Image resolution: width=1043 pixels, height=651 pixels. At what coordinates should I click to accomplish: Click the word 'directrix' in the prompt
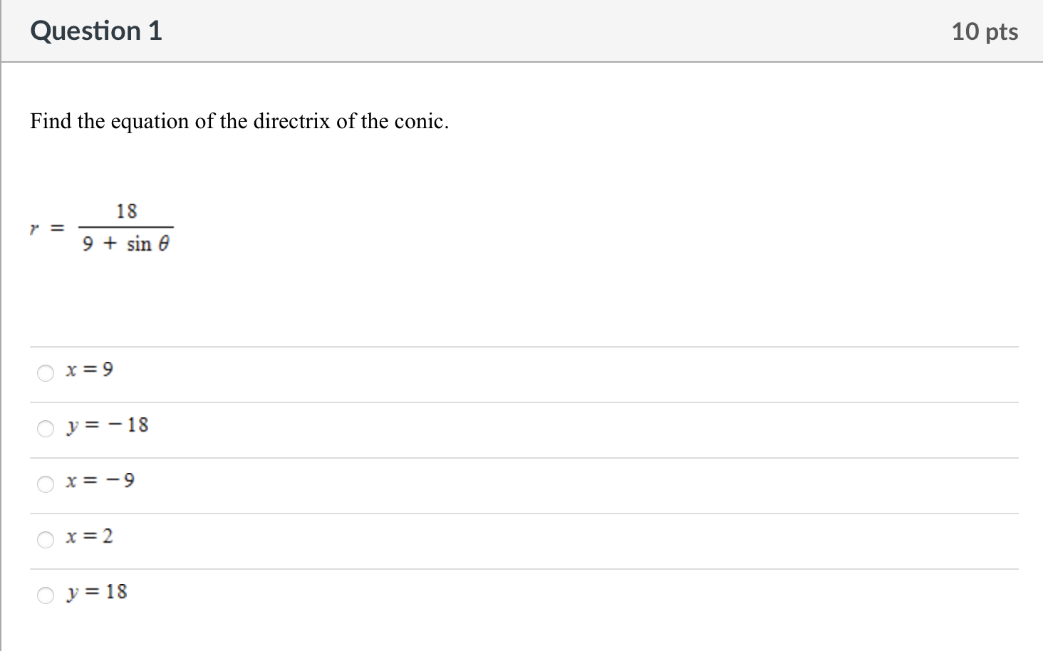(x=292, y=121)
